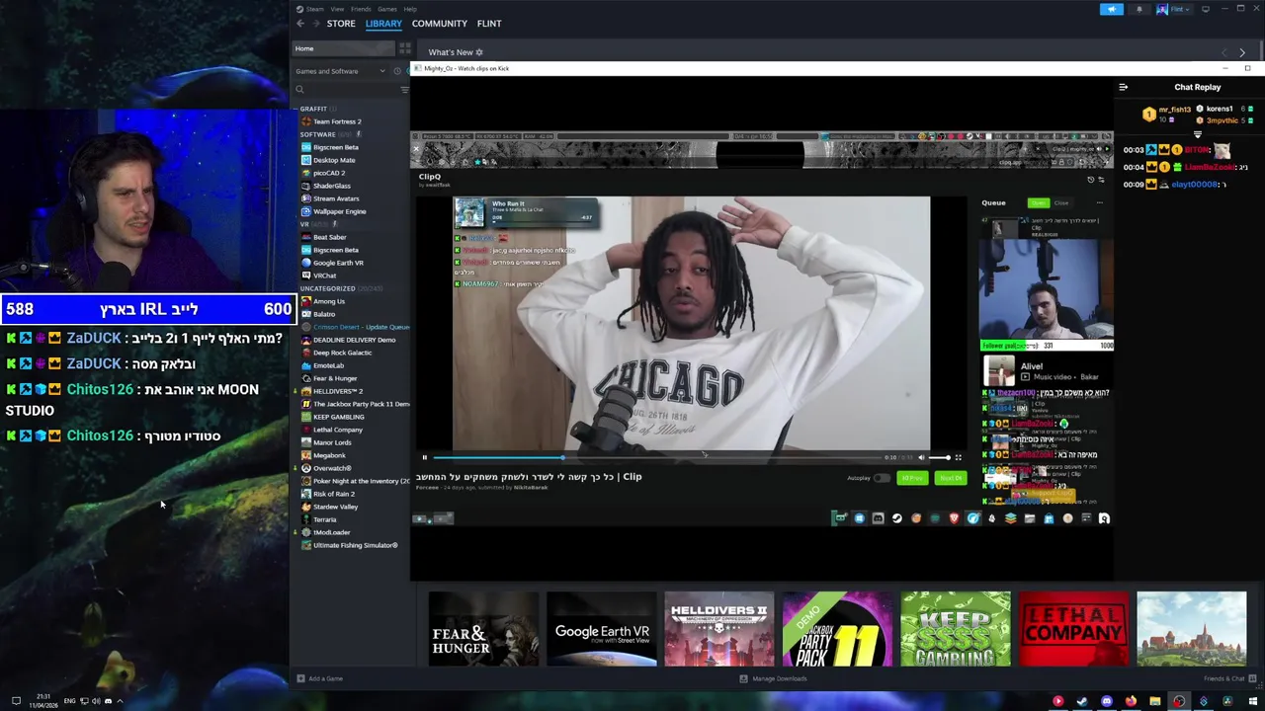The image size is (1265, 711).
Task: Open the Lethal Company game tile
Action: pos(1073,629)
